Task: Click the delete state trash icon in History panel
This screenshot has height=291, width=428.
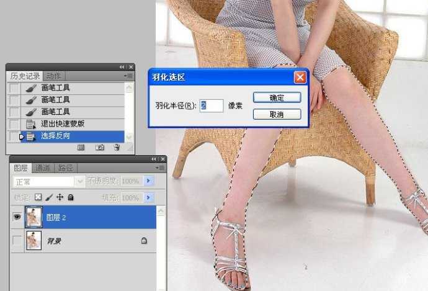Action: click(x=117, y=148)
